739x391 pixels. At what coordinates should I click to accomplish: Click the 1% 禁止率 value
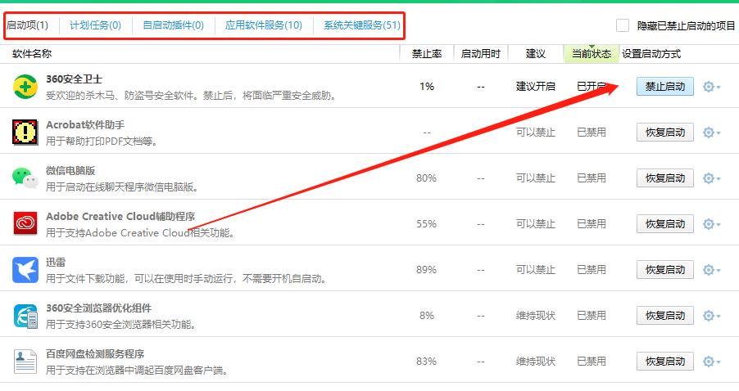427,87
